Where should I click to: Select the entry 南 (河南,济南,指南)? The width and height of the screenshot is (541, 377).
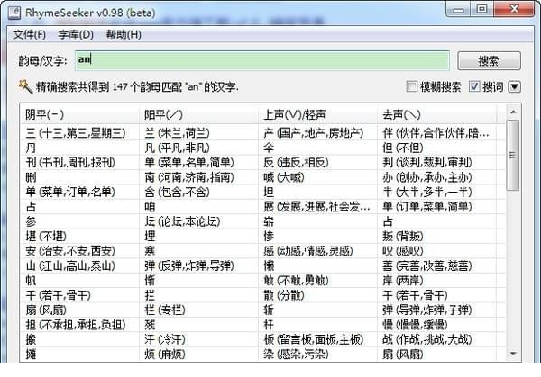point(189,177)
